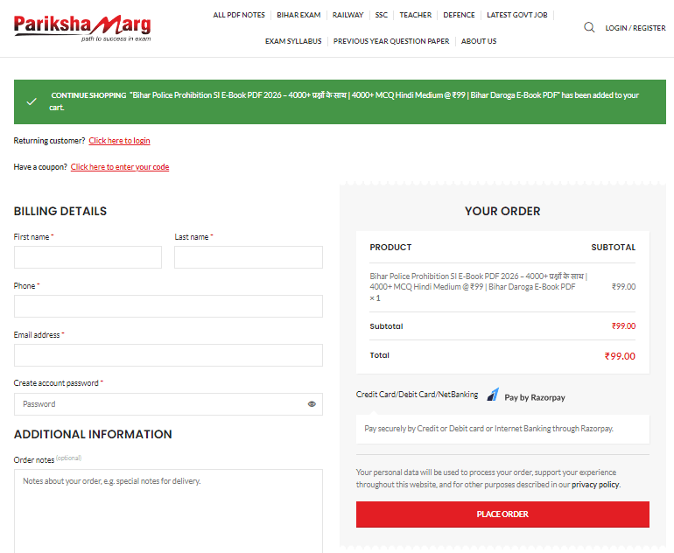
Task: Expand the 'Click here to login' form
Action: click(x=119, y=141)
